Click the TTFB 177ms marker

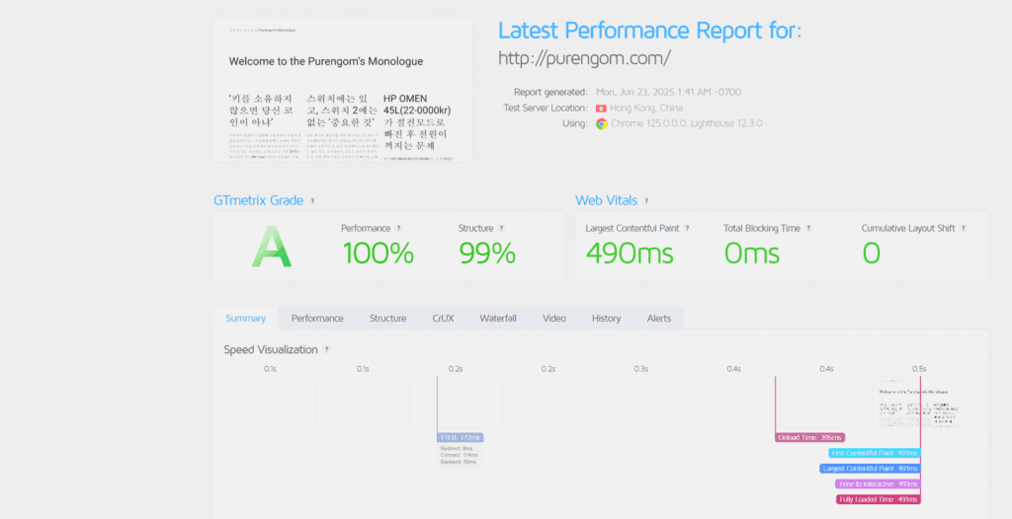(461, 438)
